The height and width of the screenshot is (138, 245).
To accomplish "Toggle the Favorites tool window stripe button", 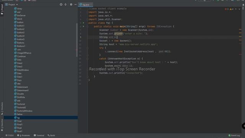I will click(x=2, y=125).
